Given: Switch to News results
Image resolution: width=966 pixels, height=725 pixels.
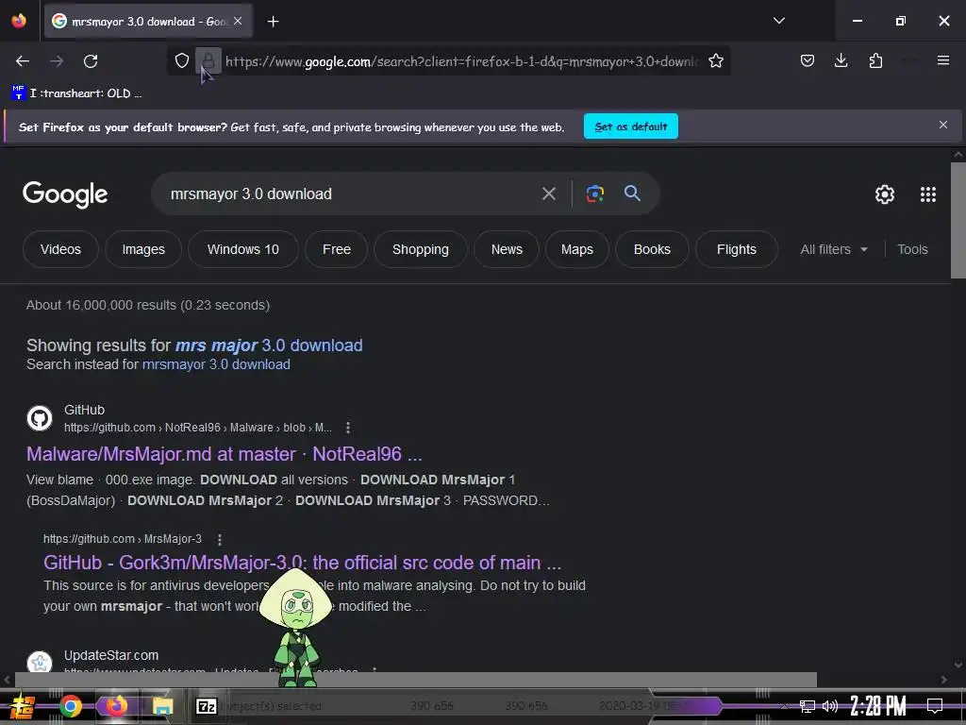Looking at the screenshot, I should pyautogui.click(x=507, y=249).
